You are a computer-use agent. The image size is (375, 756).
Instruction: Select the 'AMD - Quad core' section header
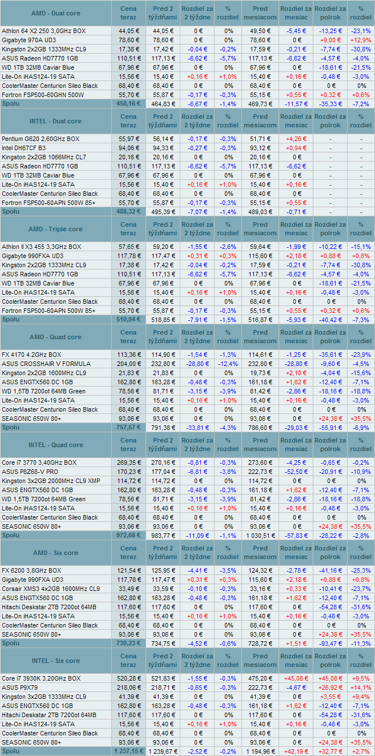tap(55, 337)
